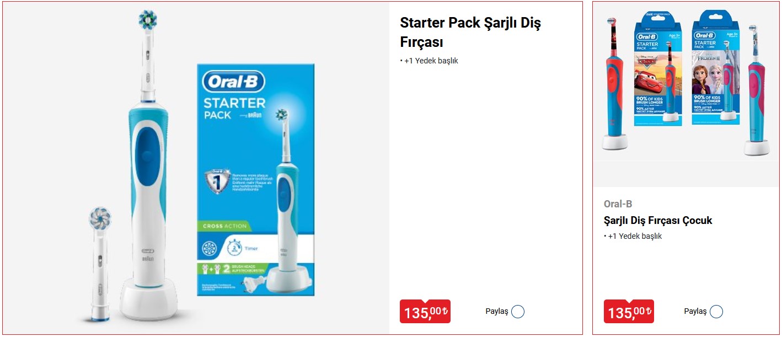Click the Paylaş label in the kids toothbrush card
The height and width of the screenshot is (337, 782).
tap(695, 312)
